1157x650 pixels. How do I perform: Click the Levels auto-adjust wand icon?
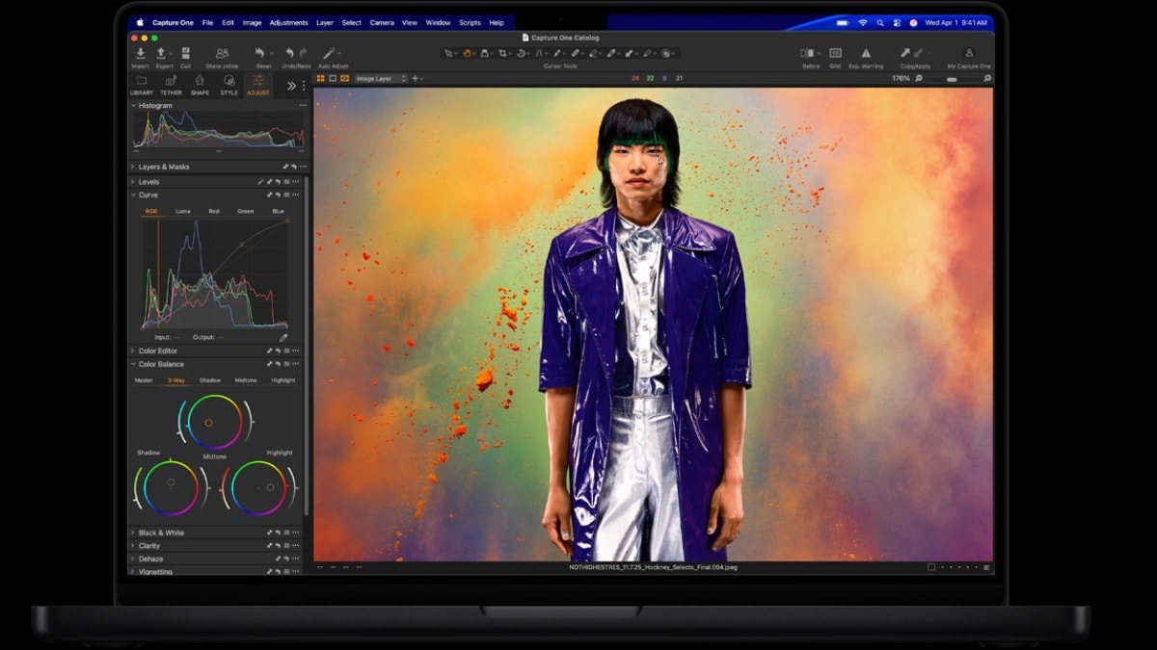pos(260,181)
